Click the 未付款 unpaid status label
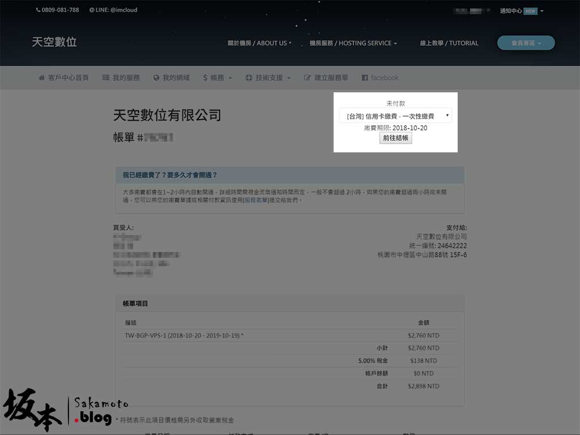This screenshot has width=580, height=435. point(395,103)
